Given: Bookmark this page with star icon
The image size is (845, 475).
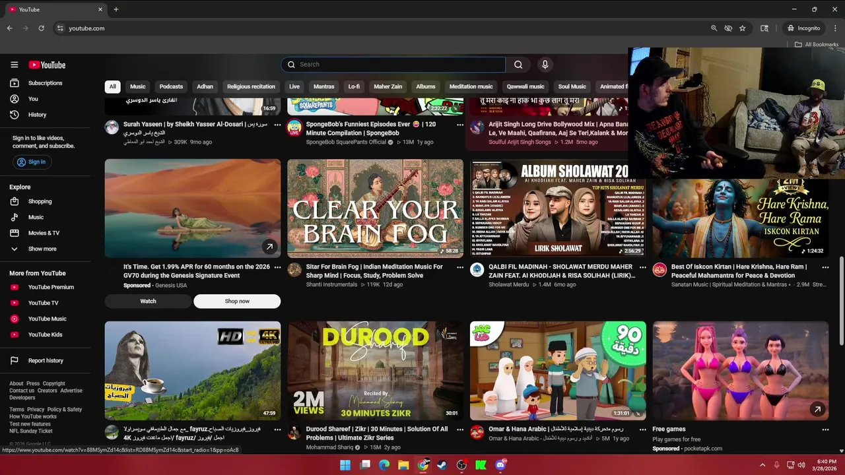Looking at the screenshot, I should point(742,28).
